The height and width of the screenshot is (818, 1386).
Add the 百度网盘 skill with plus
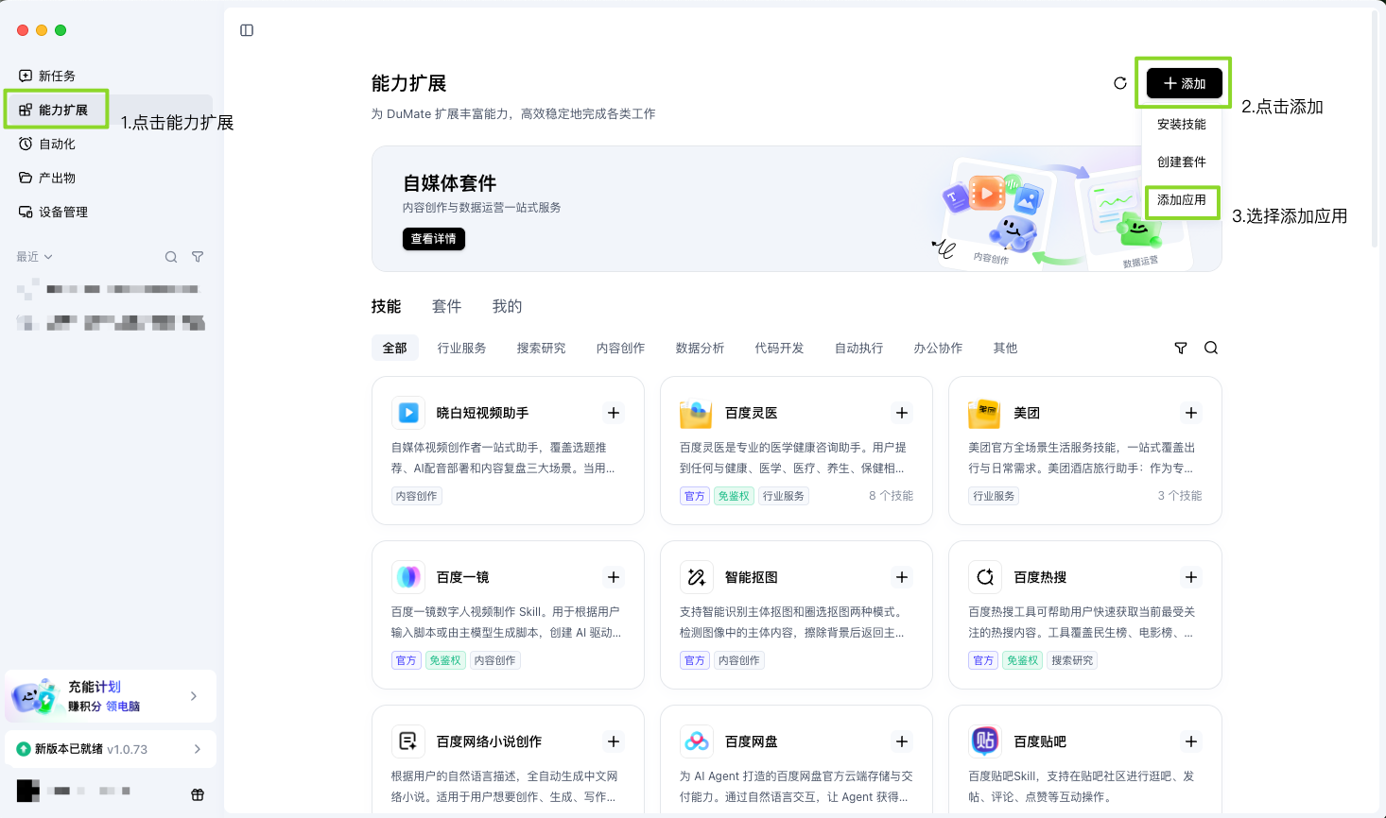(902, 741)
